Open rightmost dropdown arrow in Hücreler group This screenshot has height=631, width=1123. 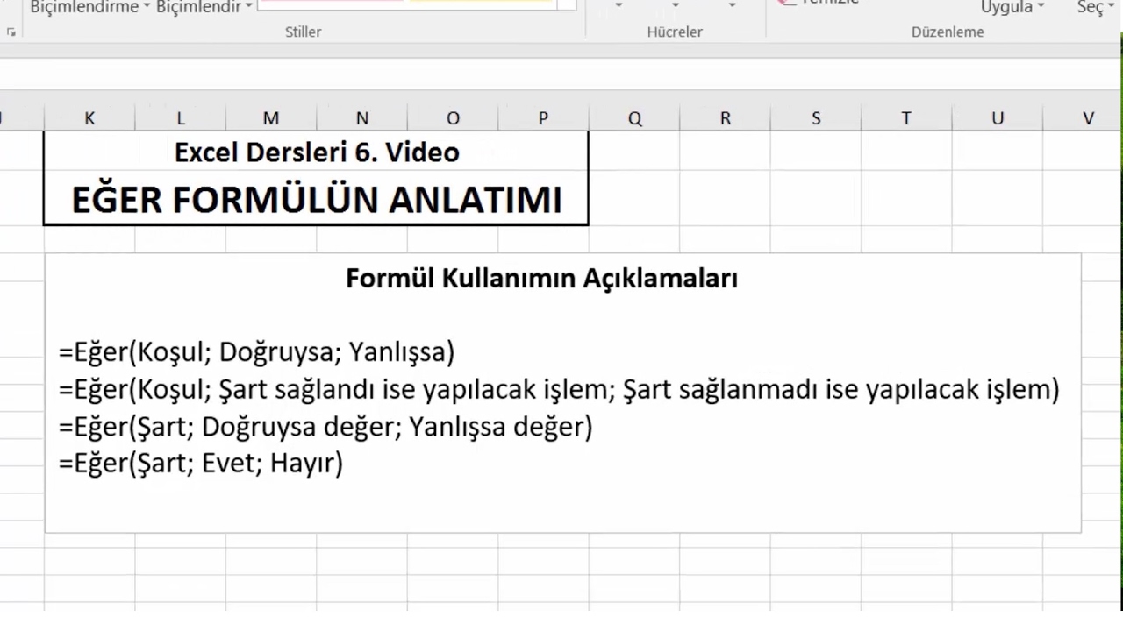733,6
